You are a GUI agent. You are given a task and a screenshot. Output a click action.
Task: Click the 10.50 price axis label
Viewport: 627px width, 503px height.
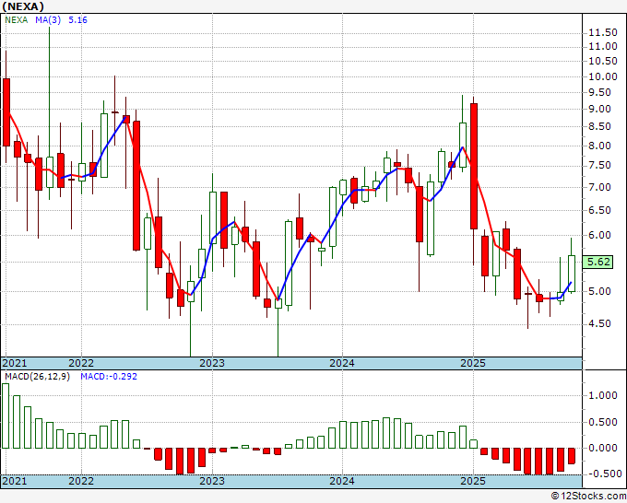[603, 61]
